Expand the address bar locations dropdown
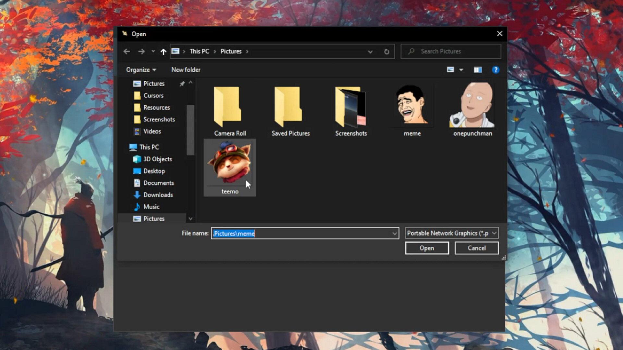 pyautogui.click(x=370, y=51)
